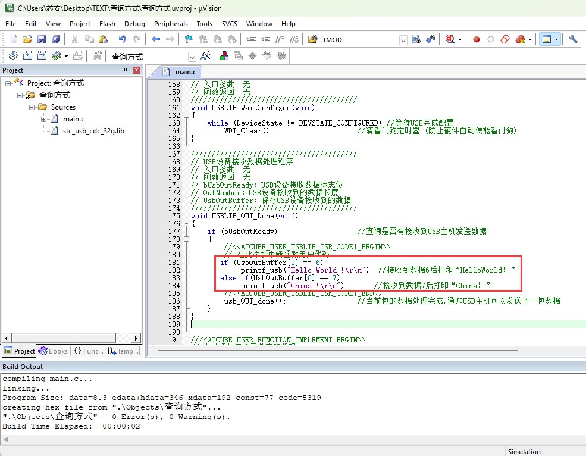The image size is (586, 456).
Task: Open TMOD find combo box dropdown
Action: point(403,40)
